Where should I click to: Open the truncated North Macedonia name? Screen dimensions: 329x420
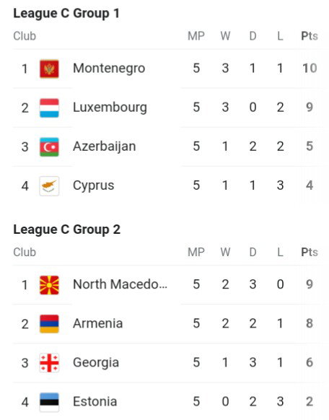120,284
